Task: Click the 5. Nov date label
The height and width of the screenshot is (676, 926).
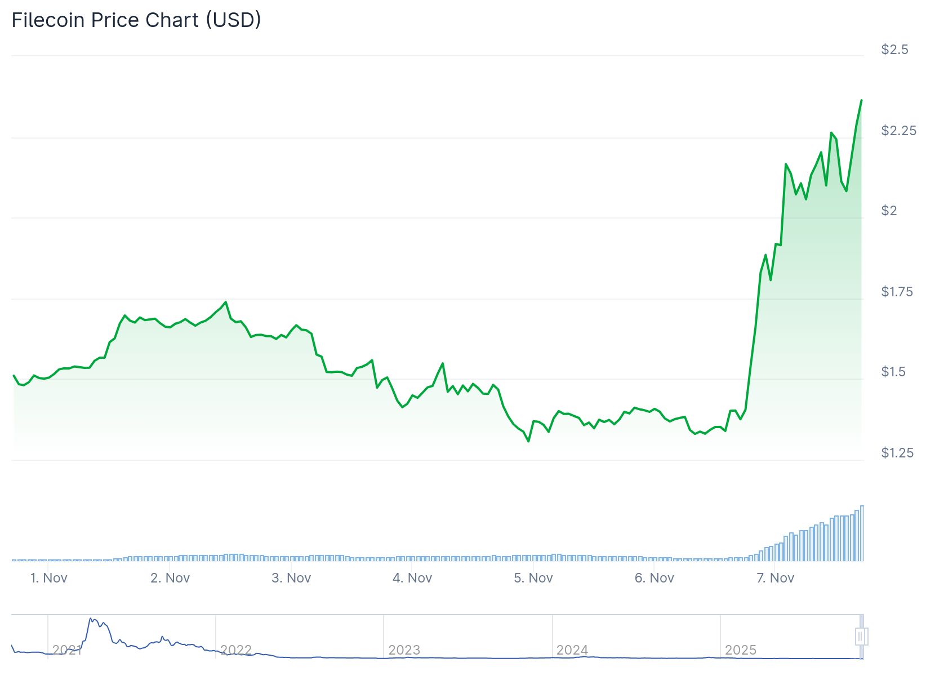Action: point(533,578)
